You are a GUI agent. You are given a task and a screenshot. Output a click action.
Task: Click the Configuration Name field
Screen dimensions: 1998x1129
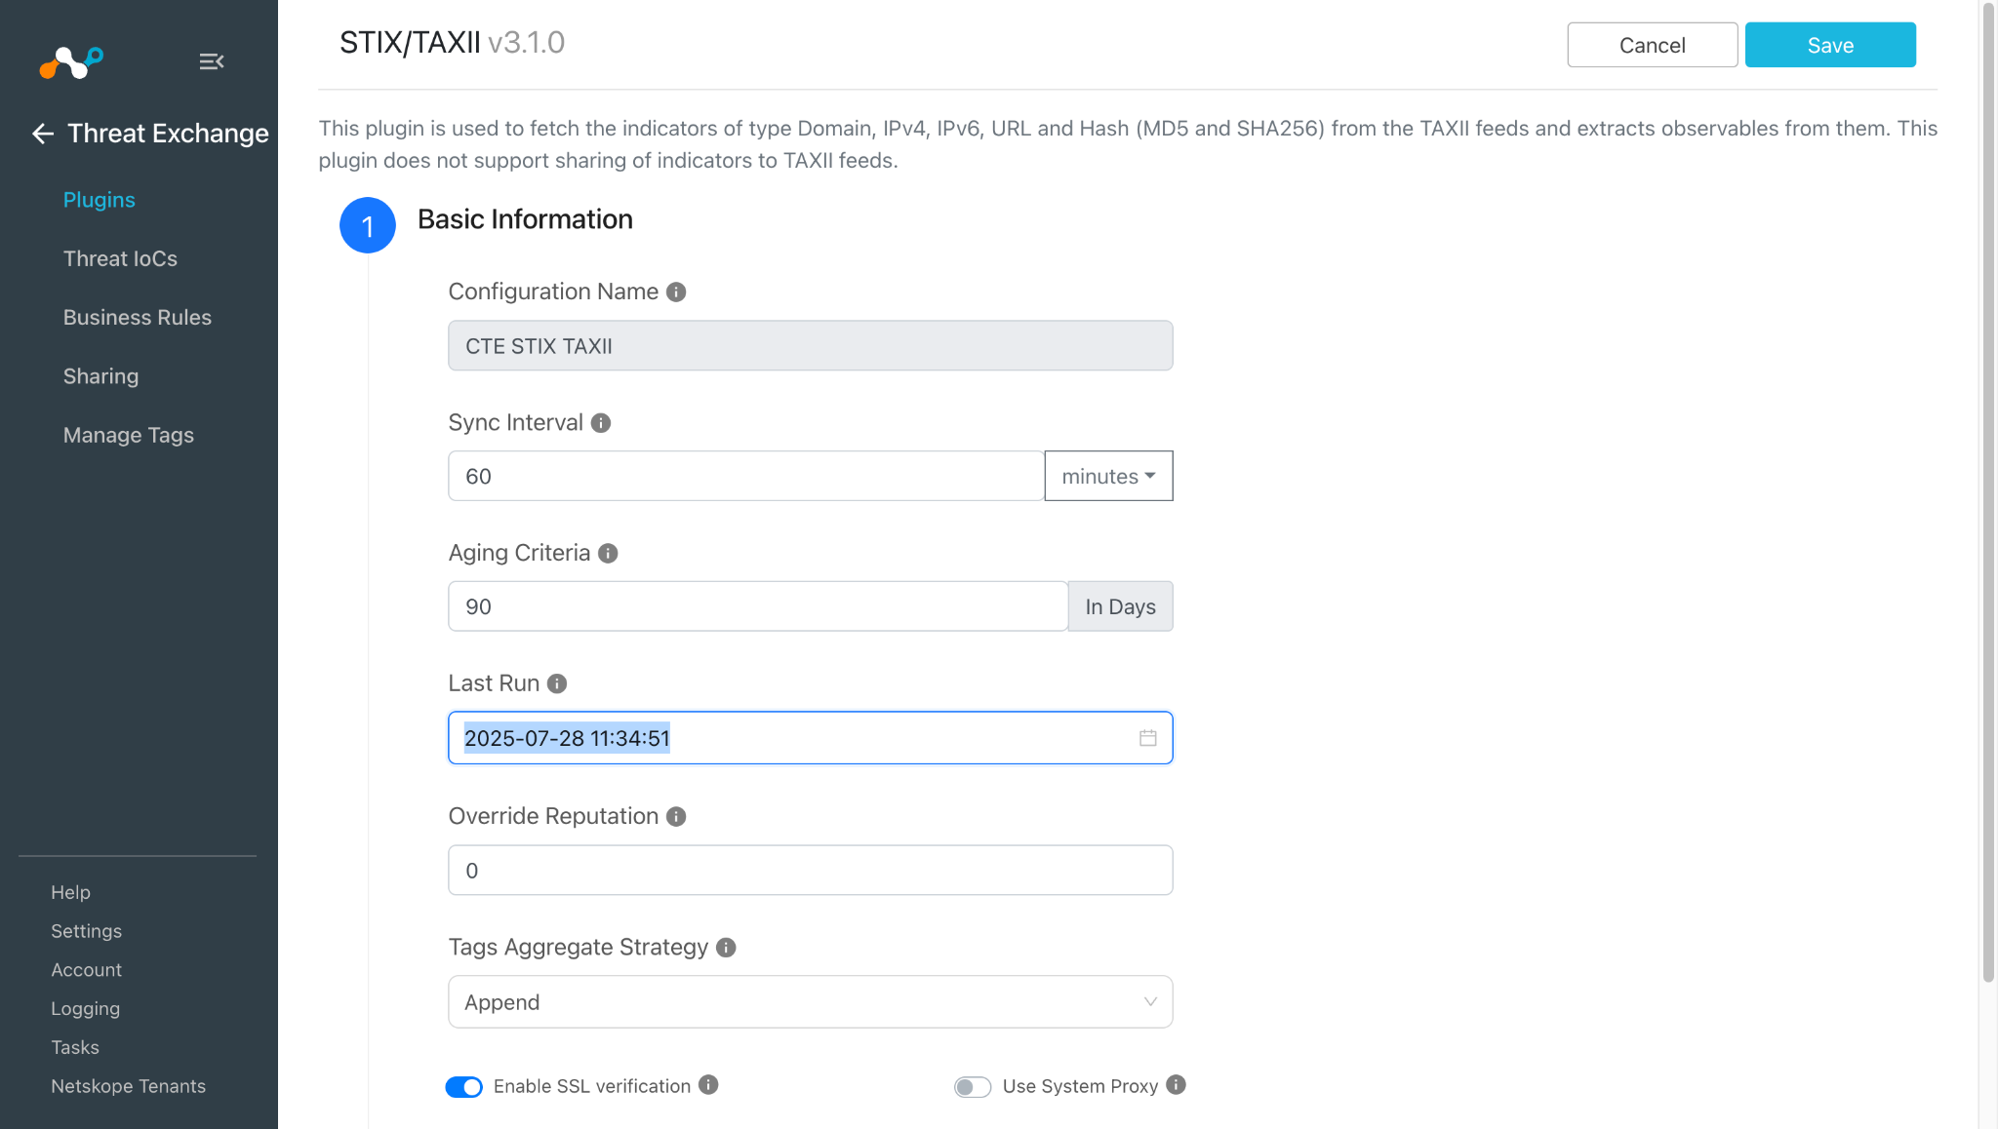coord(811,345)
